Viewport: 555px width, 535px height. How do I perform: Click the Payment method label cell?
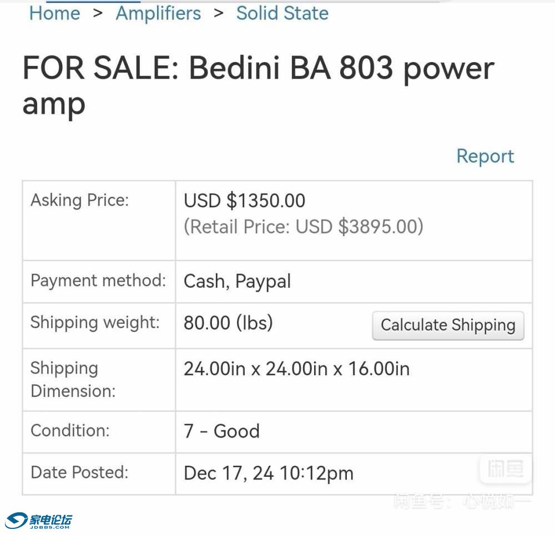click(x=99, y=282)
